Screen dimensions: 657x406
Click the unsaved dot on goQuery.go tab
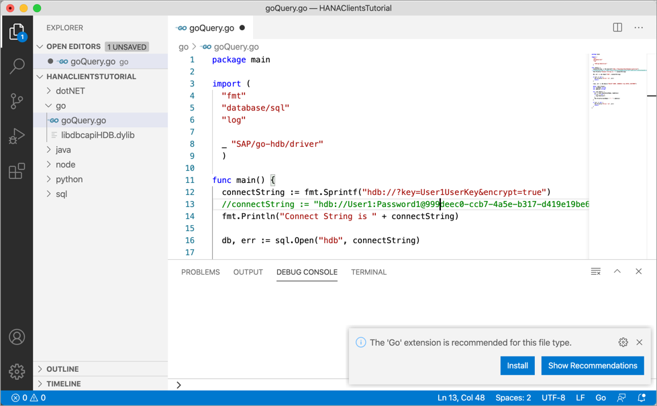coord(242,27)
